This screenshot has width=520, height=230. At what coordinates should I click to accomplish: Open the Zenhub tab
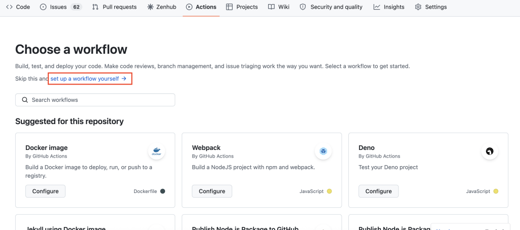[x=162, y=7]
